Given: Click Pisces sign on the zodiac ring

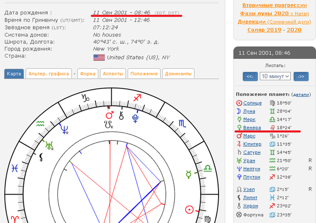Looking at the screenshot, I should (15, 168).
